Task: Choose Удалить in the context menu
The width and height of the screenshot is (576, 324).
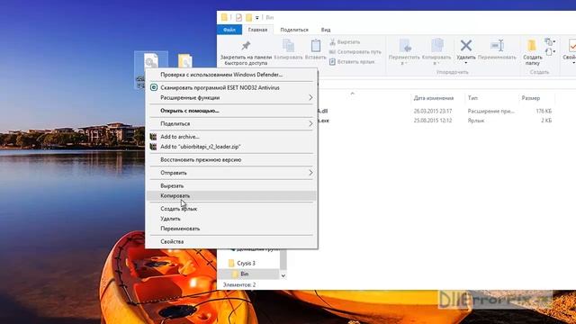Action: (231, 219)
